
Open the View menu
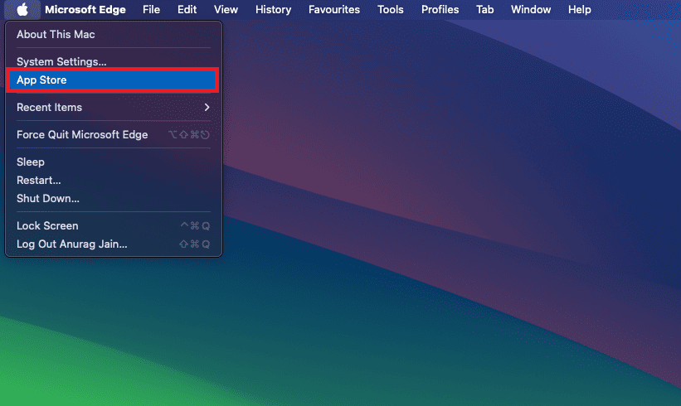pos(226,10)
